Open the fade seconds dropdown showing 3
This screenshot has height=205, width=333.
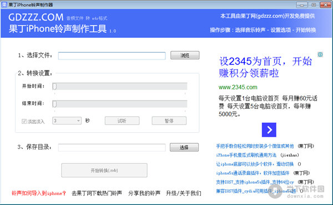point(67,121)
